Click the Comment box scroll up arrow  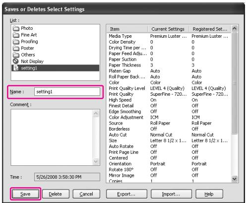click(x=96, y=114)
